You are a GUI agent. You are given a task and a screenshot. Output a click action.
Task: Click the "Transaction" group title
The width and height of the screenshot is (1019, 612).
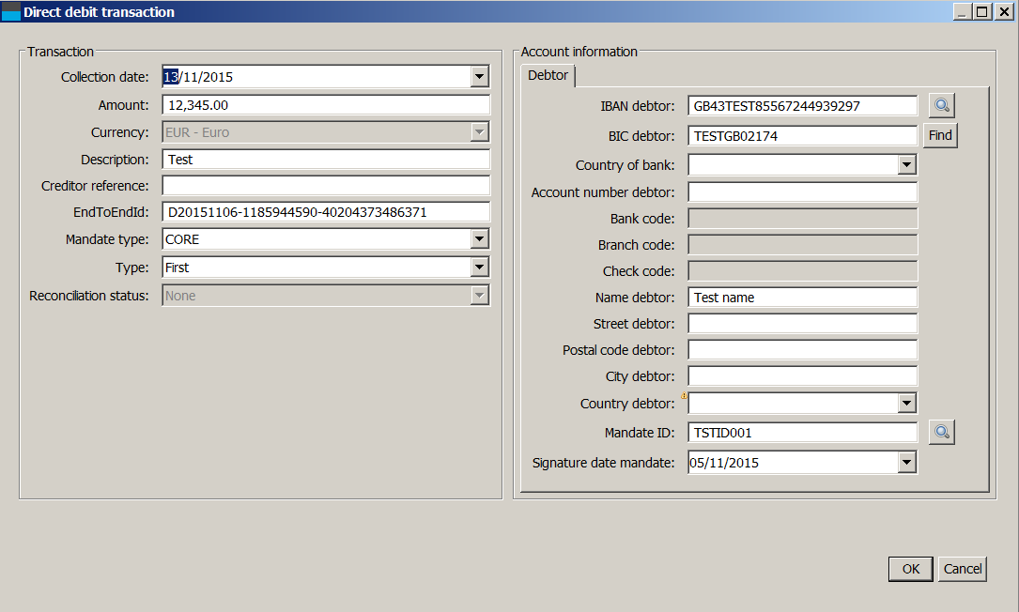(60, 52)
